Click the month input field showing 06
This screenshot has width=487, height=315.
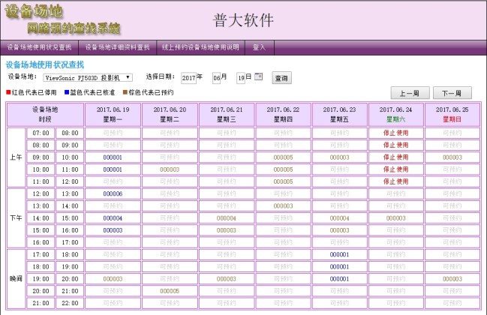(216, 78)
